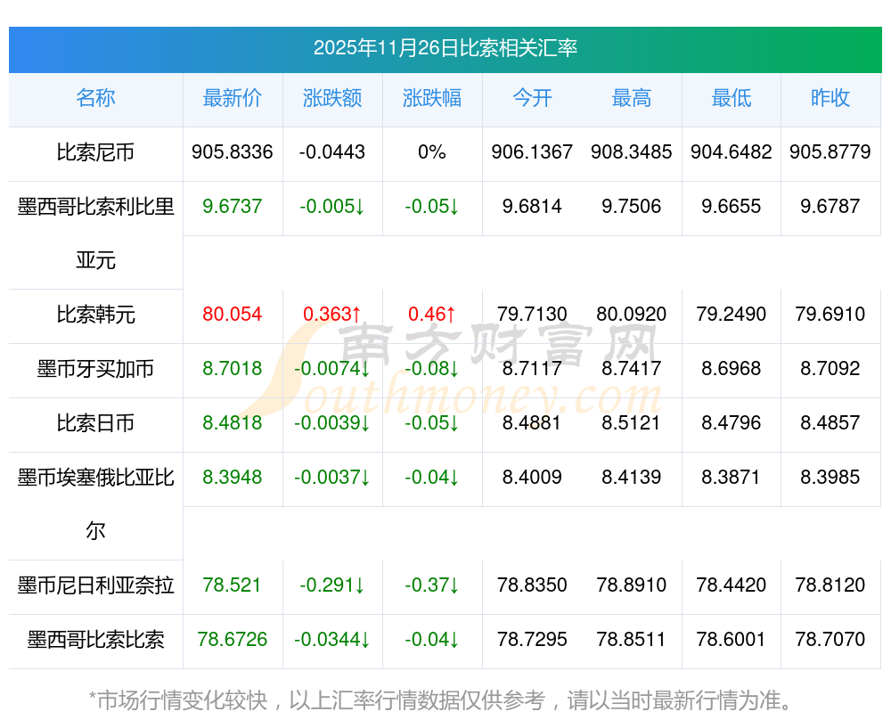Image resolution: width=891 pixels, height=728 pixels.
Task: Select the red 0.46↑ change percentage
Action: pyautogui.click(x=432, y=315)
